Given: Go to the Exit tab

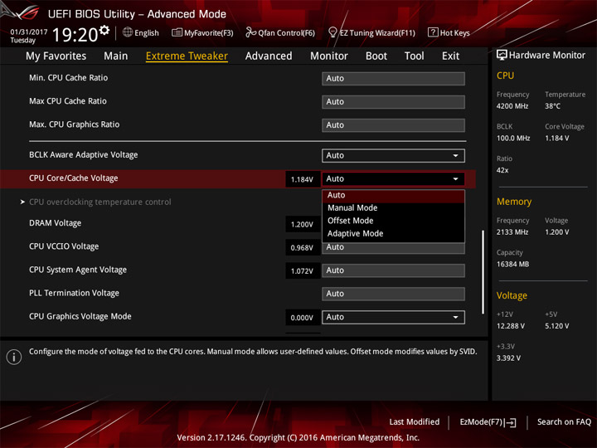Looking at the screenshot, I should click(450, 56).
